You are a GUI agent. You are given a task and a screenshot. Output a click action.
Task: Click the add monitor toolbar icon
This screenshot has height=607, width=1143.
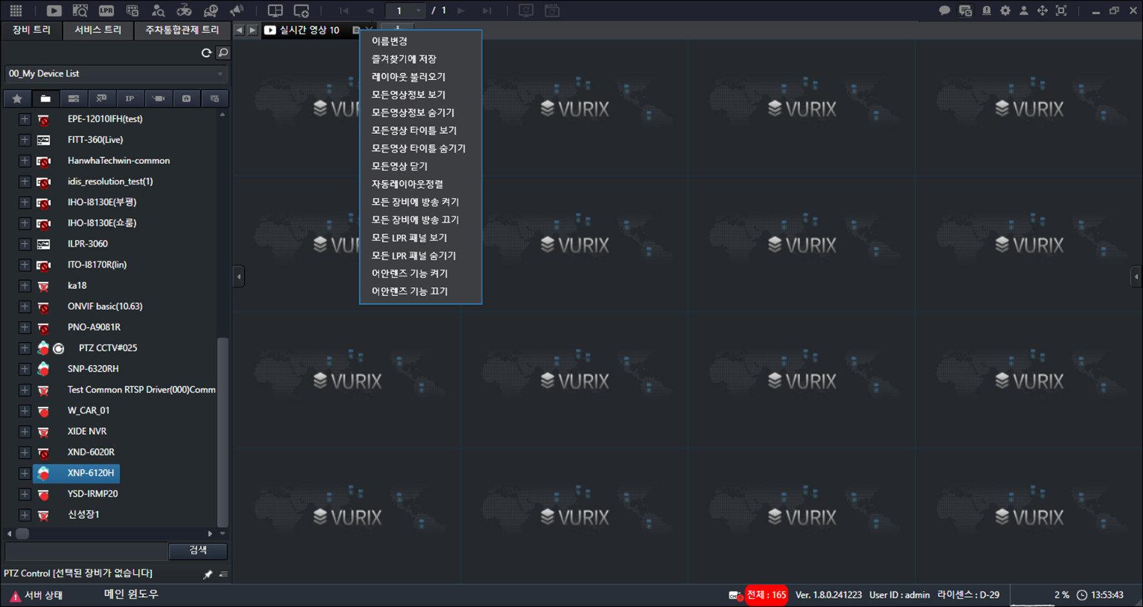(301, 10)
